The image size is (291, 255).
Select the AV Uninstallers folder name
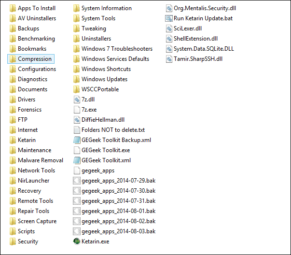coord(37,18)
